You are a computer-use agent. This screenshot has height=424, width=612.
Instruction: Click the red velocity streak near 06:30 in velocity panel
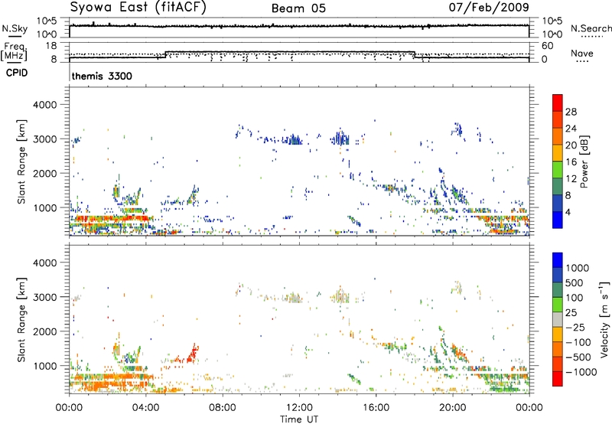tap(192, 354)
